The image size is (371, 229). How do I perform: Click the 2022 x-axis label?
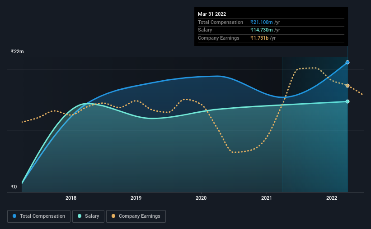[332, 198]
